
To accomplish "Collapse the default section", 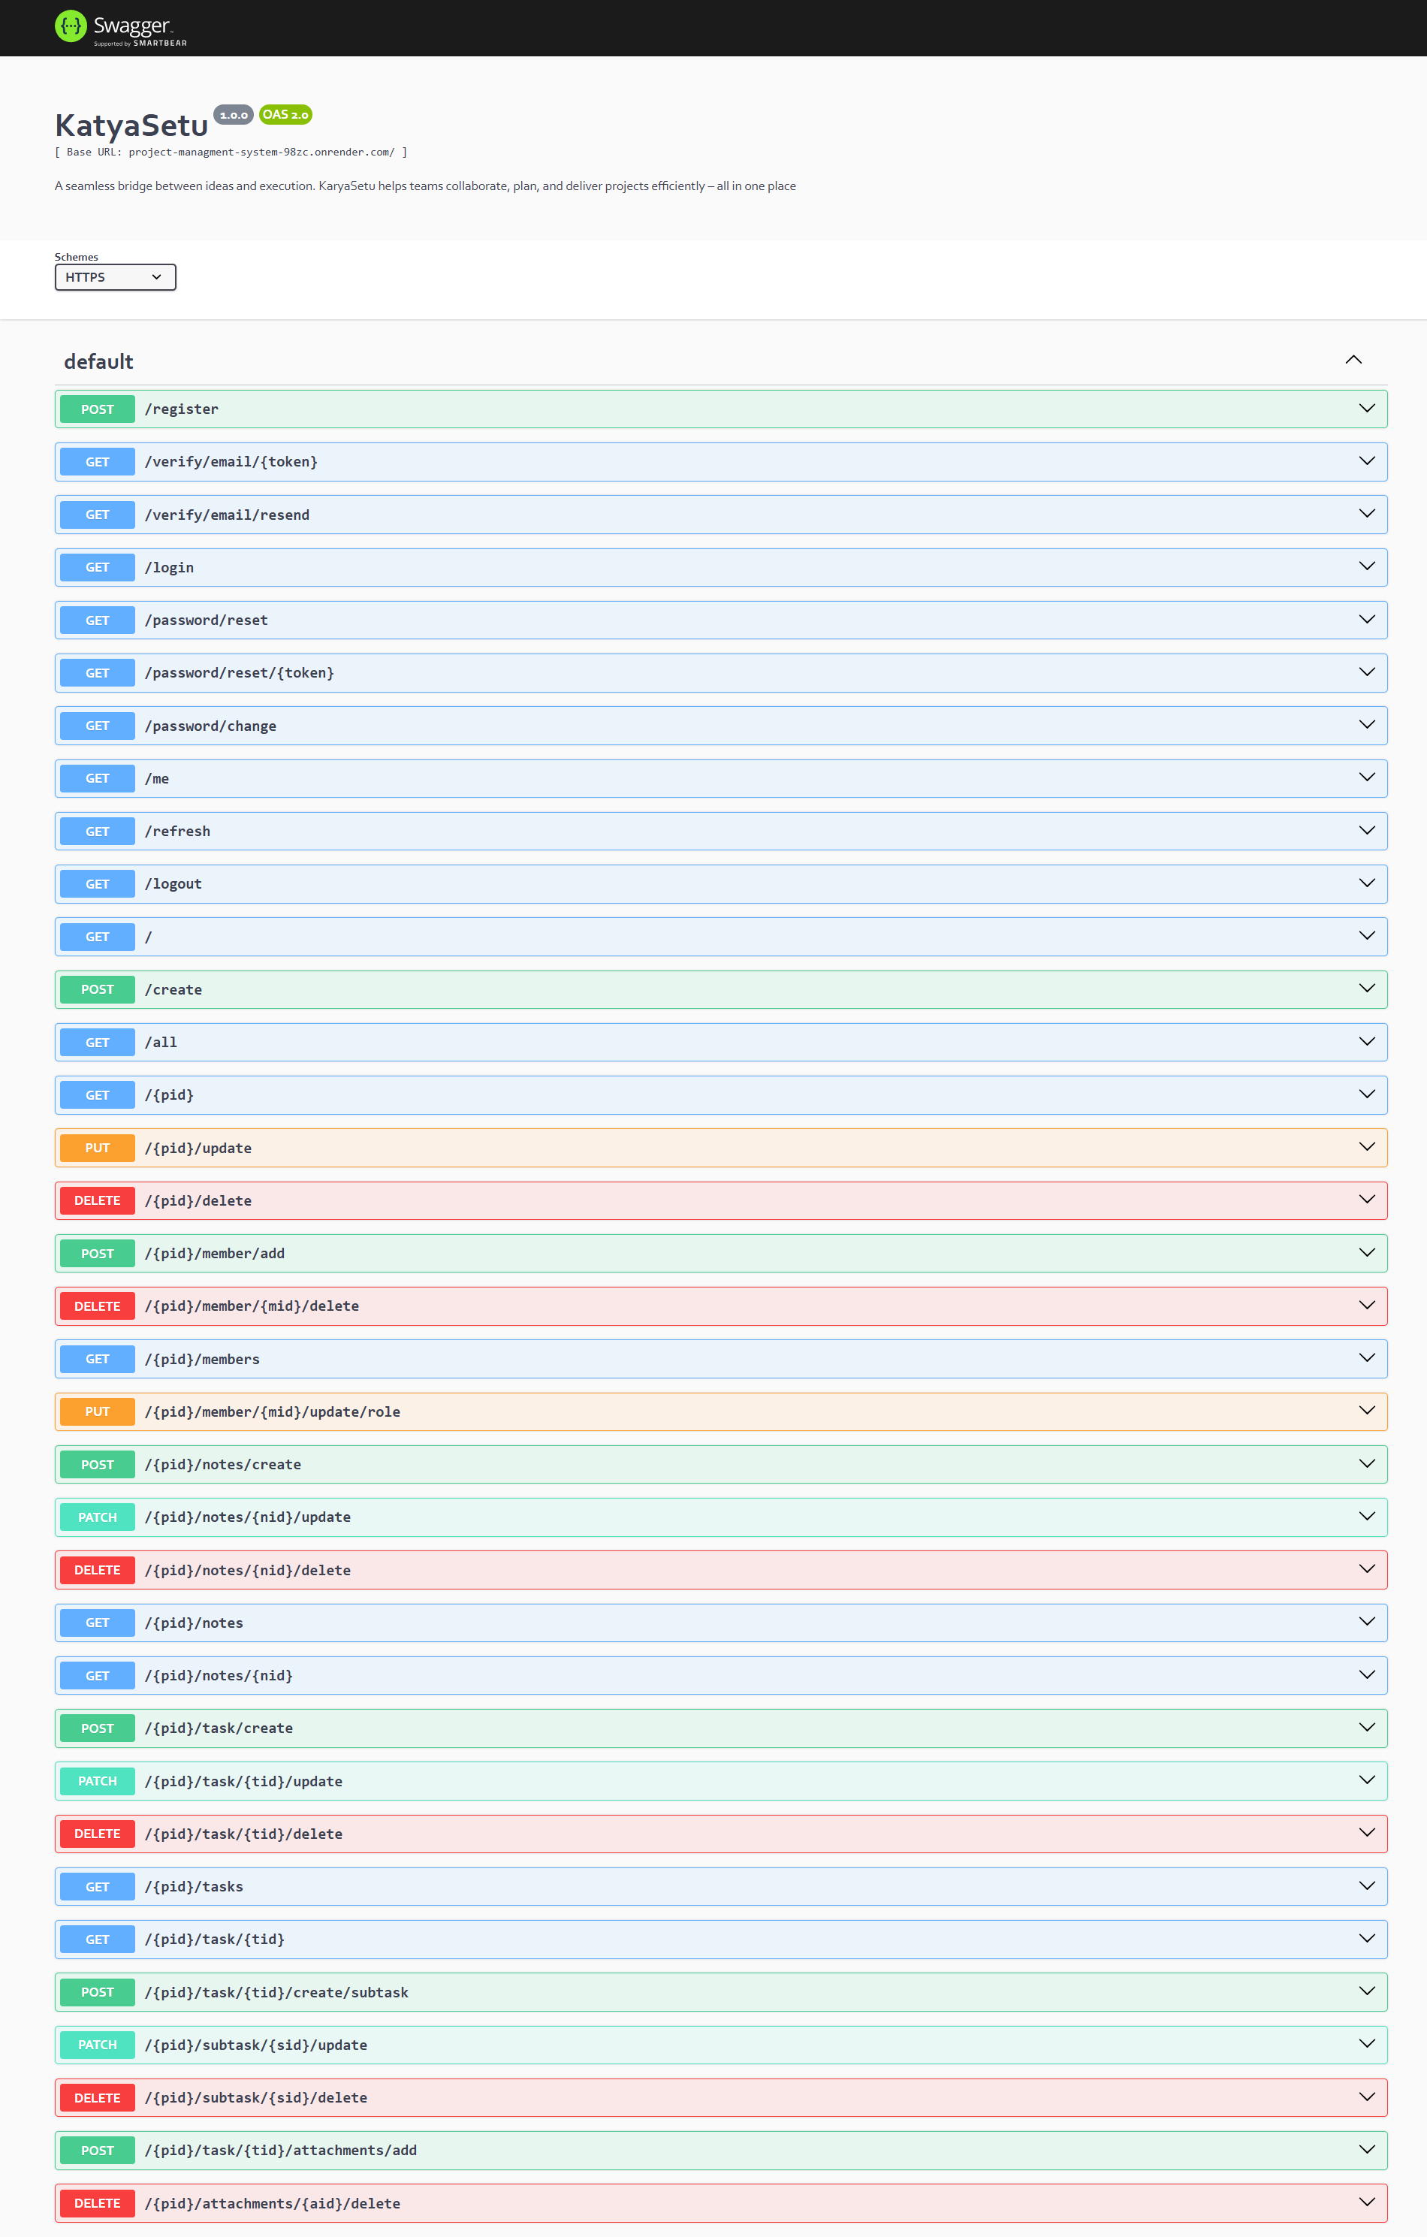I will [x=1353, y=361].
